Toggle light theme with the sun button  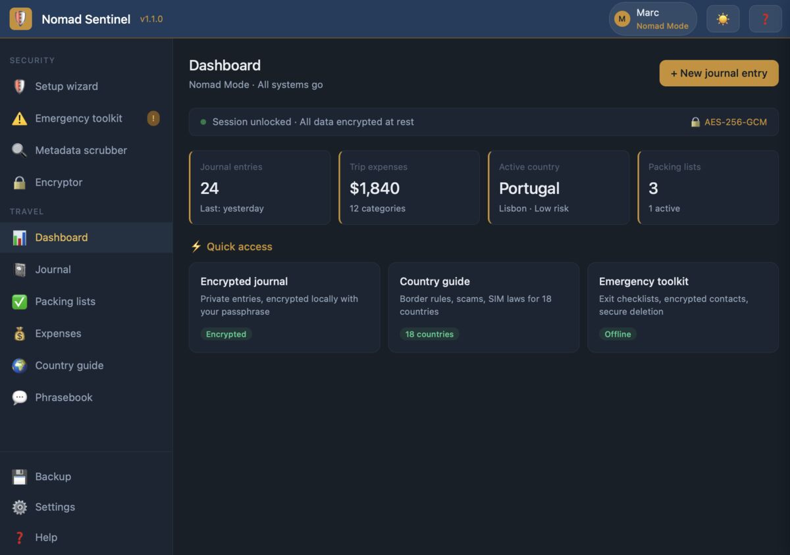coord(723,19)
